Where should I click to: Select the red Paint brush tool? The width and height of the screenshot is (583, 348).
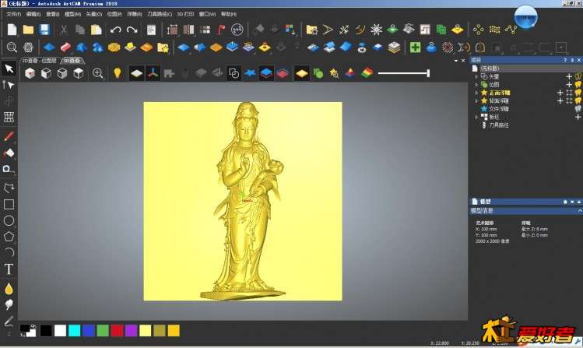(x=9, y=136)
